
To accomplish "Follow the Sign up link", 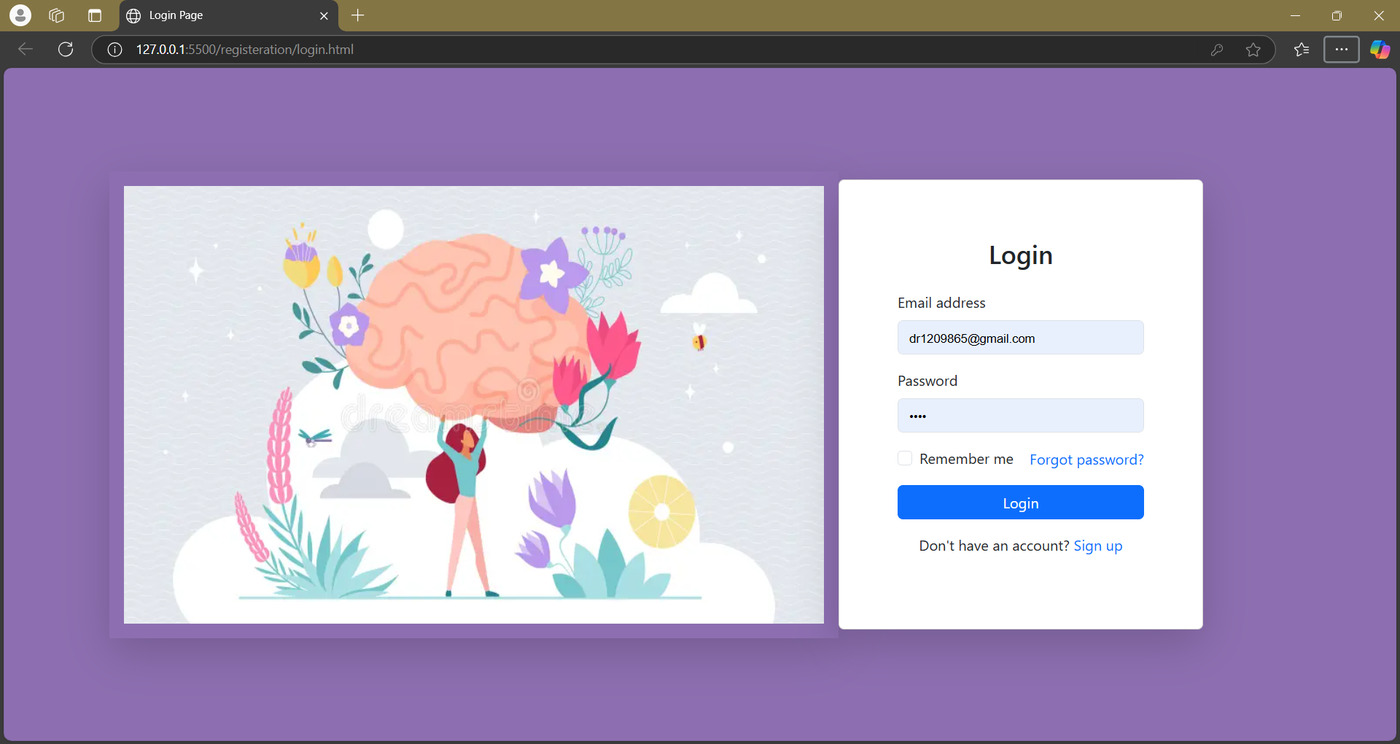I will [1097, 546].
